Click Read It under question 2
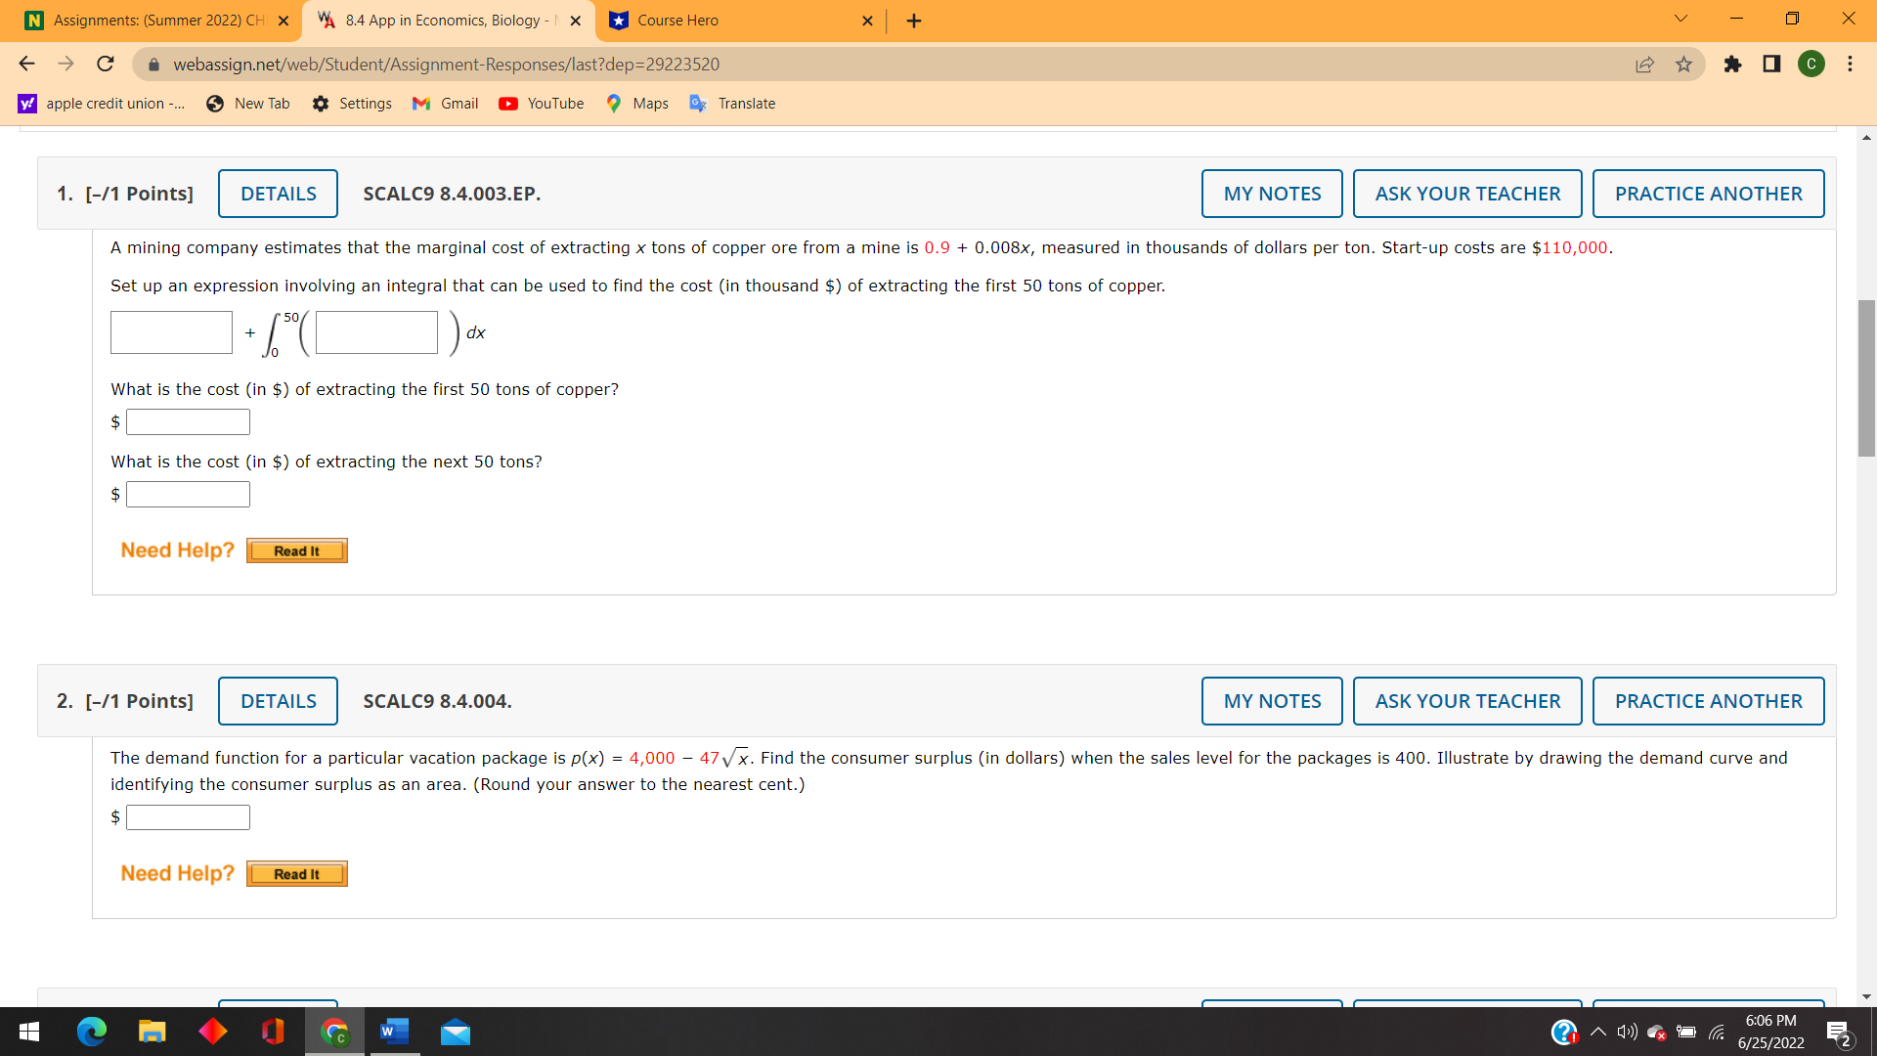 tap(296, 873)
